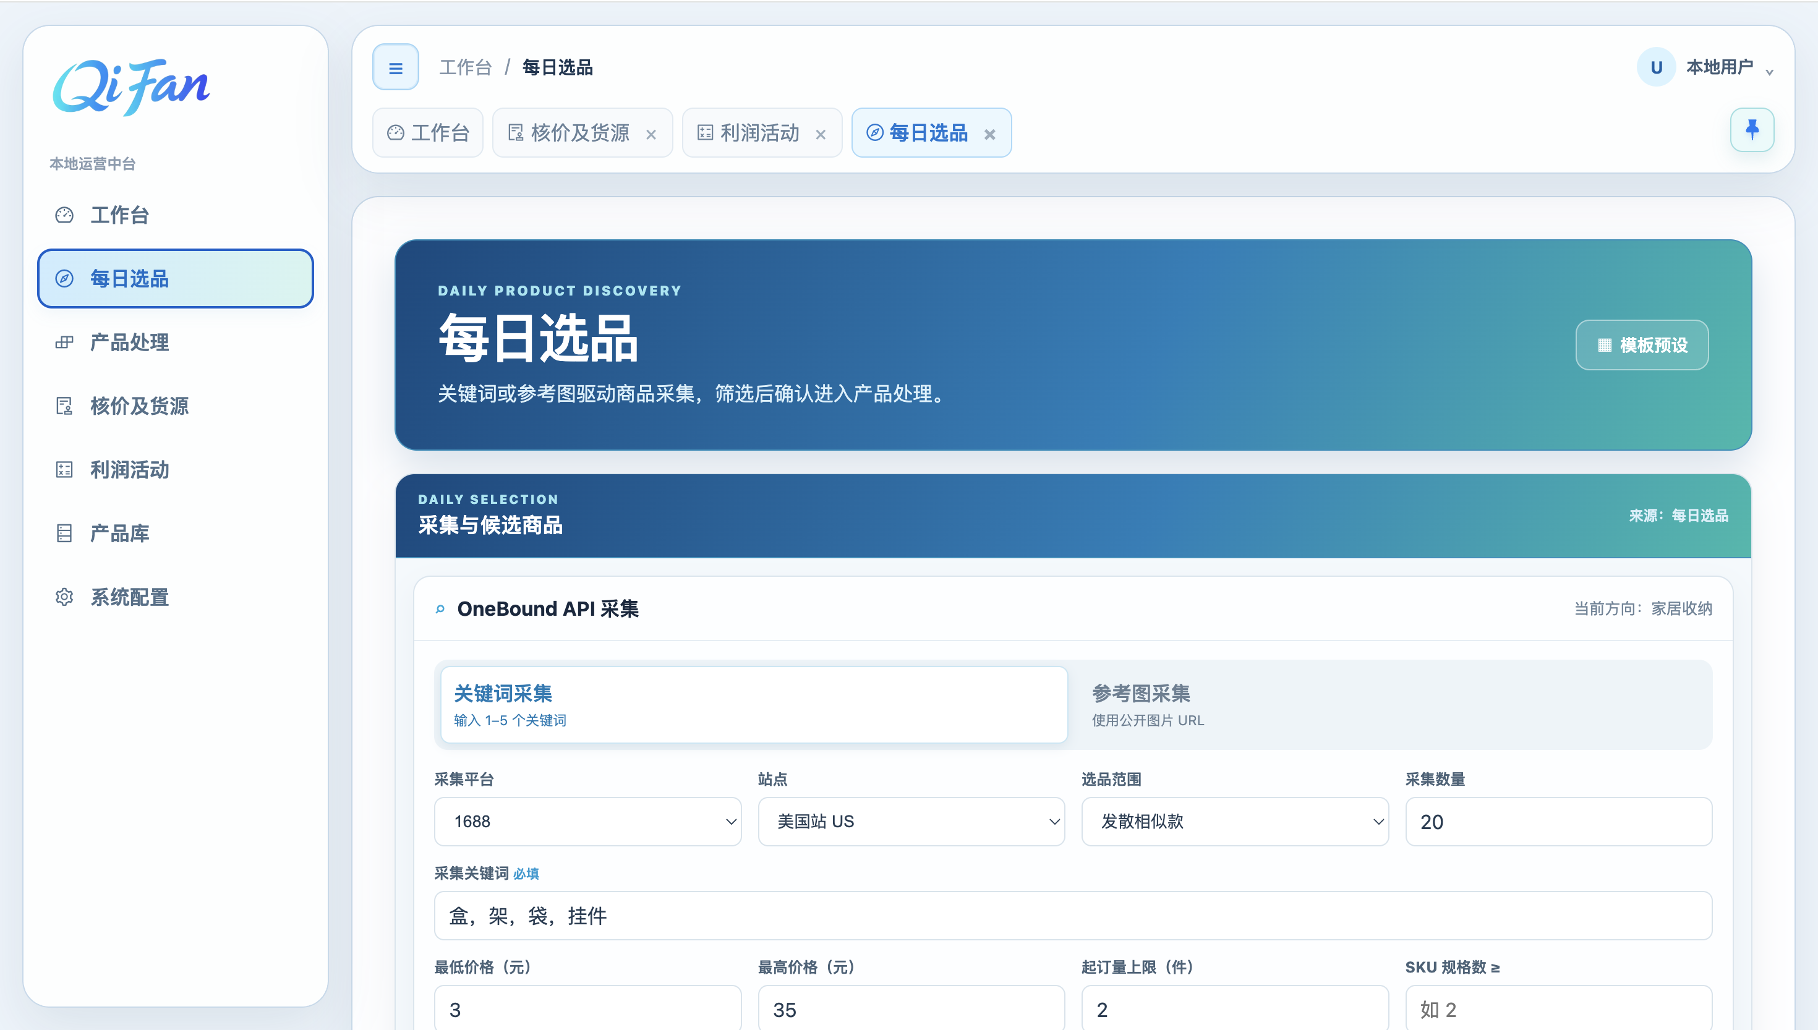Click the 必填 required marker

tap(526, 874)
